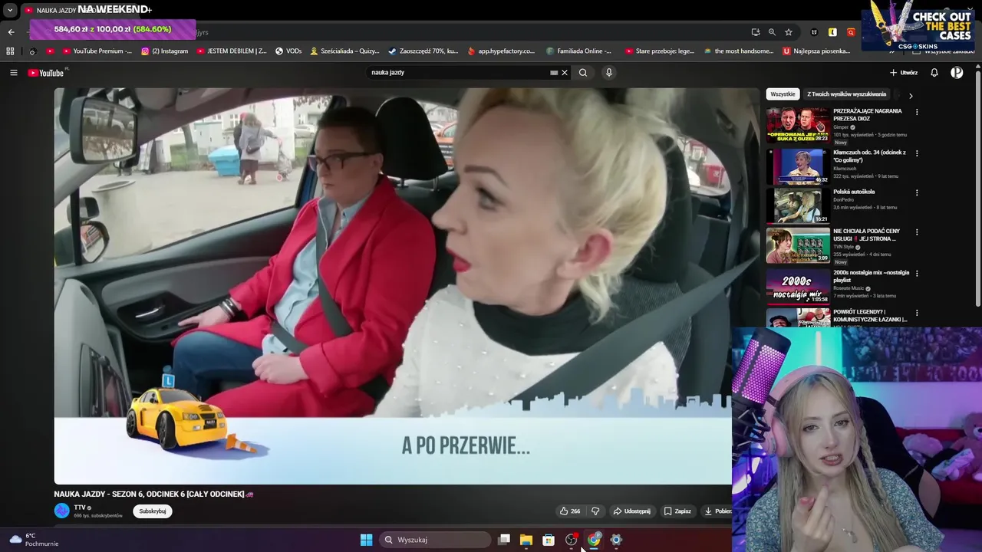Open options for 2000s nostalgia mix video
The height and width of the screenshot is (552, 982).
click(x=917, y=273)
